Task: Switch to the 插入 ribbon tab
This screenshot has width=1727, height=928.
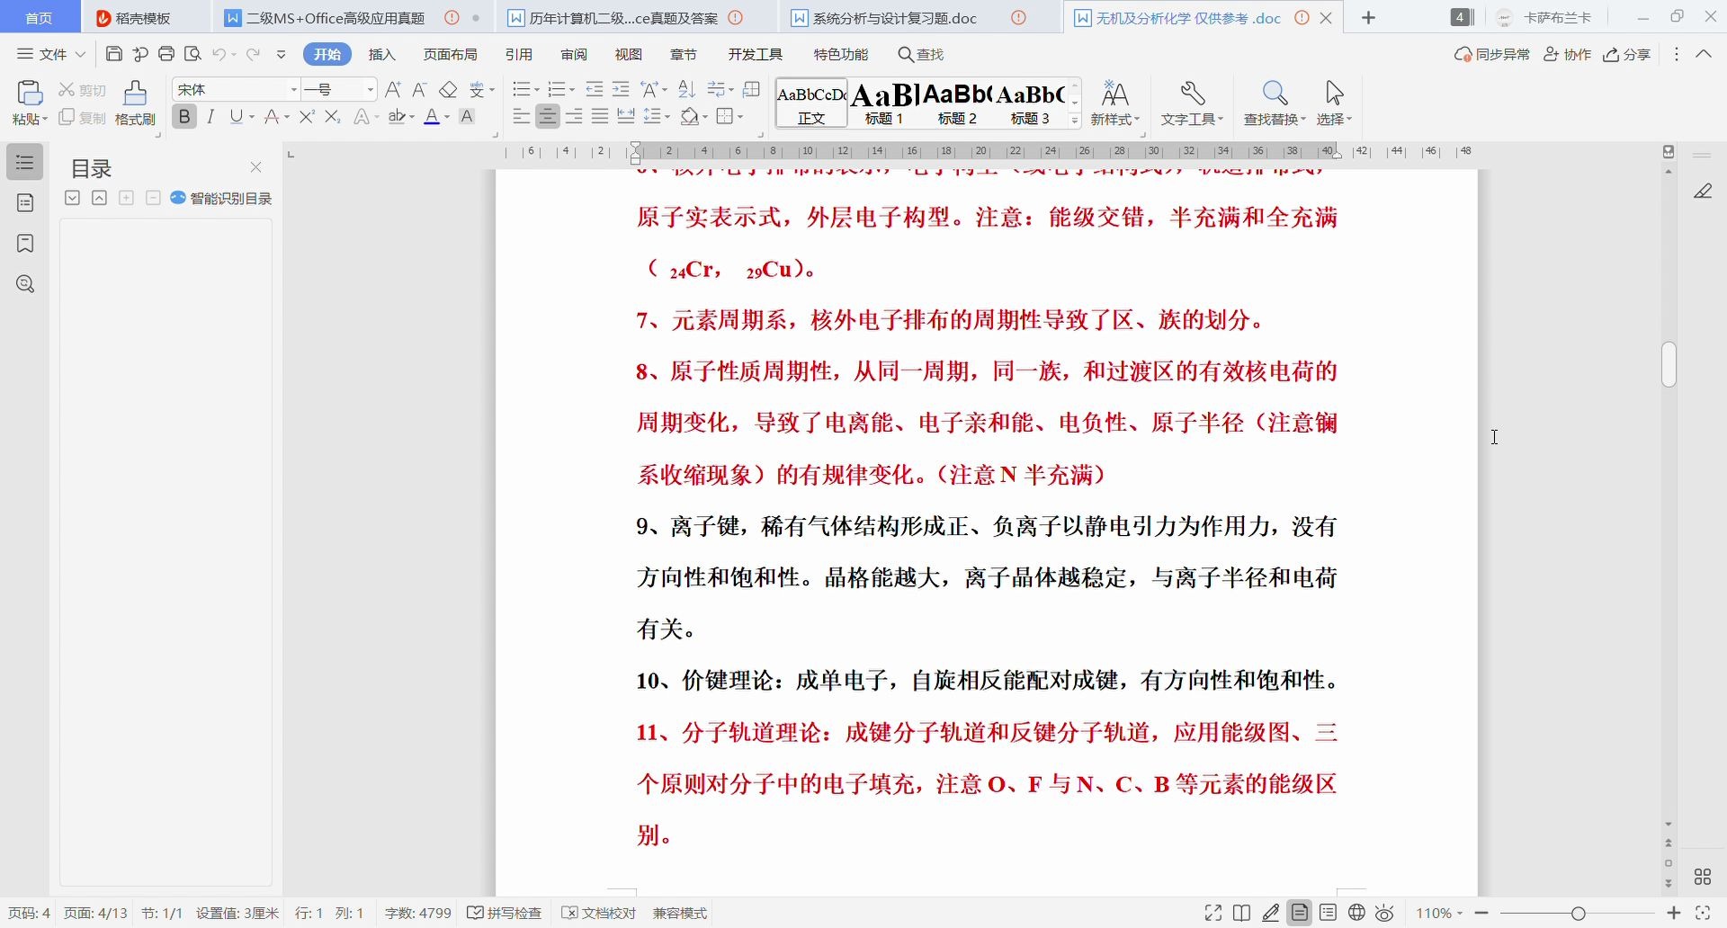Action: pos(382,54)
